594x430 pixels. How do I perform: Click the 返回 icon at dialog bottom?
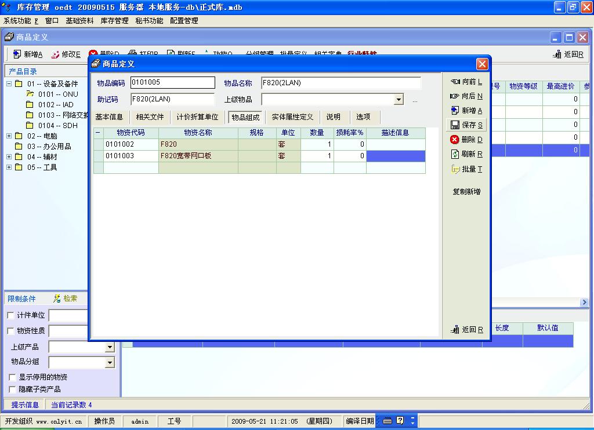coord(455,330)
